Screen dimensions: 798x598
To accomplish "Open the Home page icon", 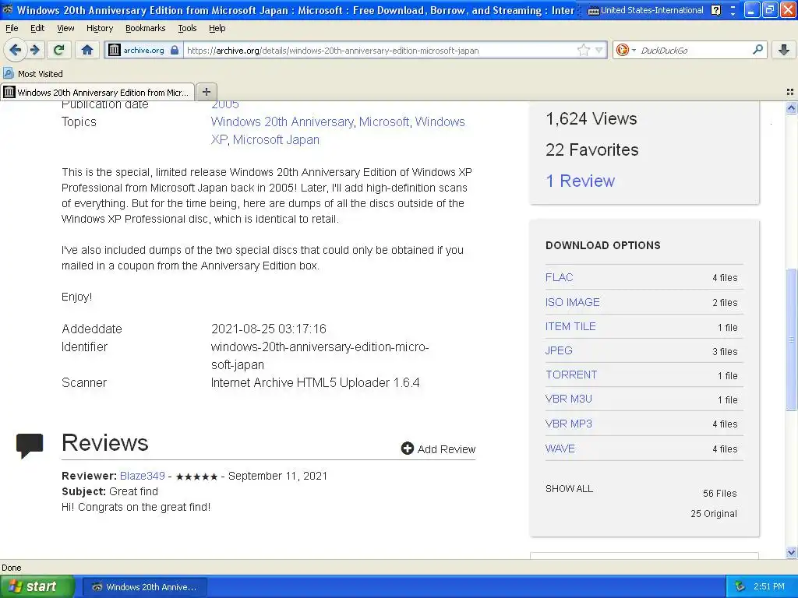I will (x=87, y=50).
